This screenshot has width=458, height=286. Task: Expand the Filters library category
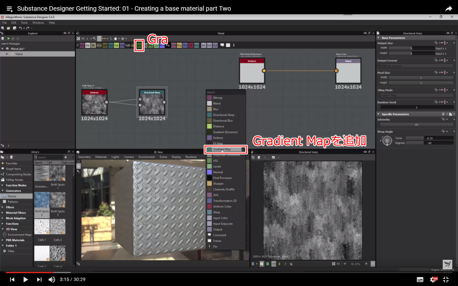click(3, 207)
